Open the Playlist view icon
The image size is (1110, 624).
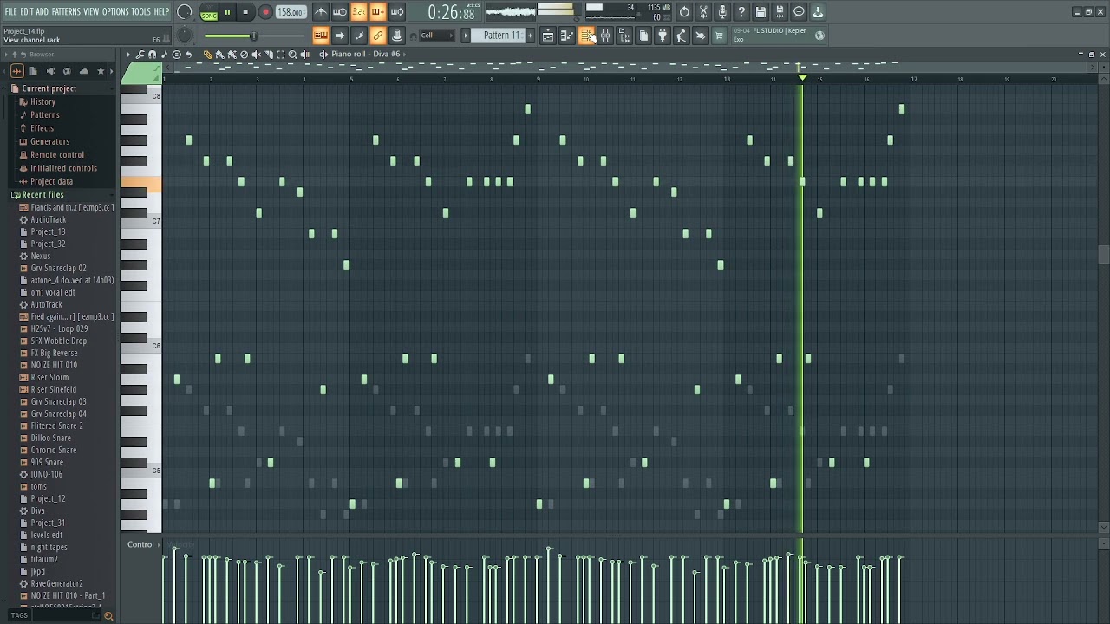[548, 36]
